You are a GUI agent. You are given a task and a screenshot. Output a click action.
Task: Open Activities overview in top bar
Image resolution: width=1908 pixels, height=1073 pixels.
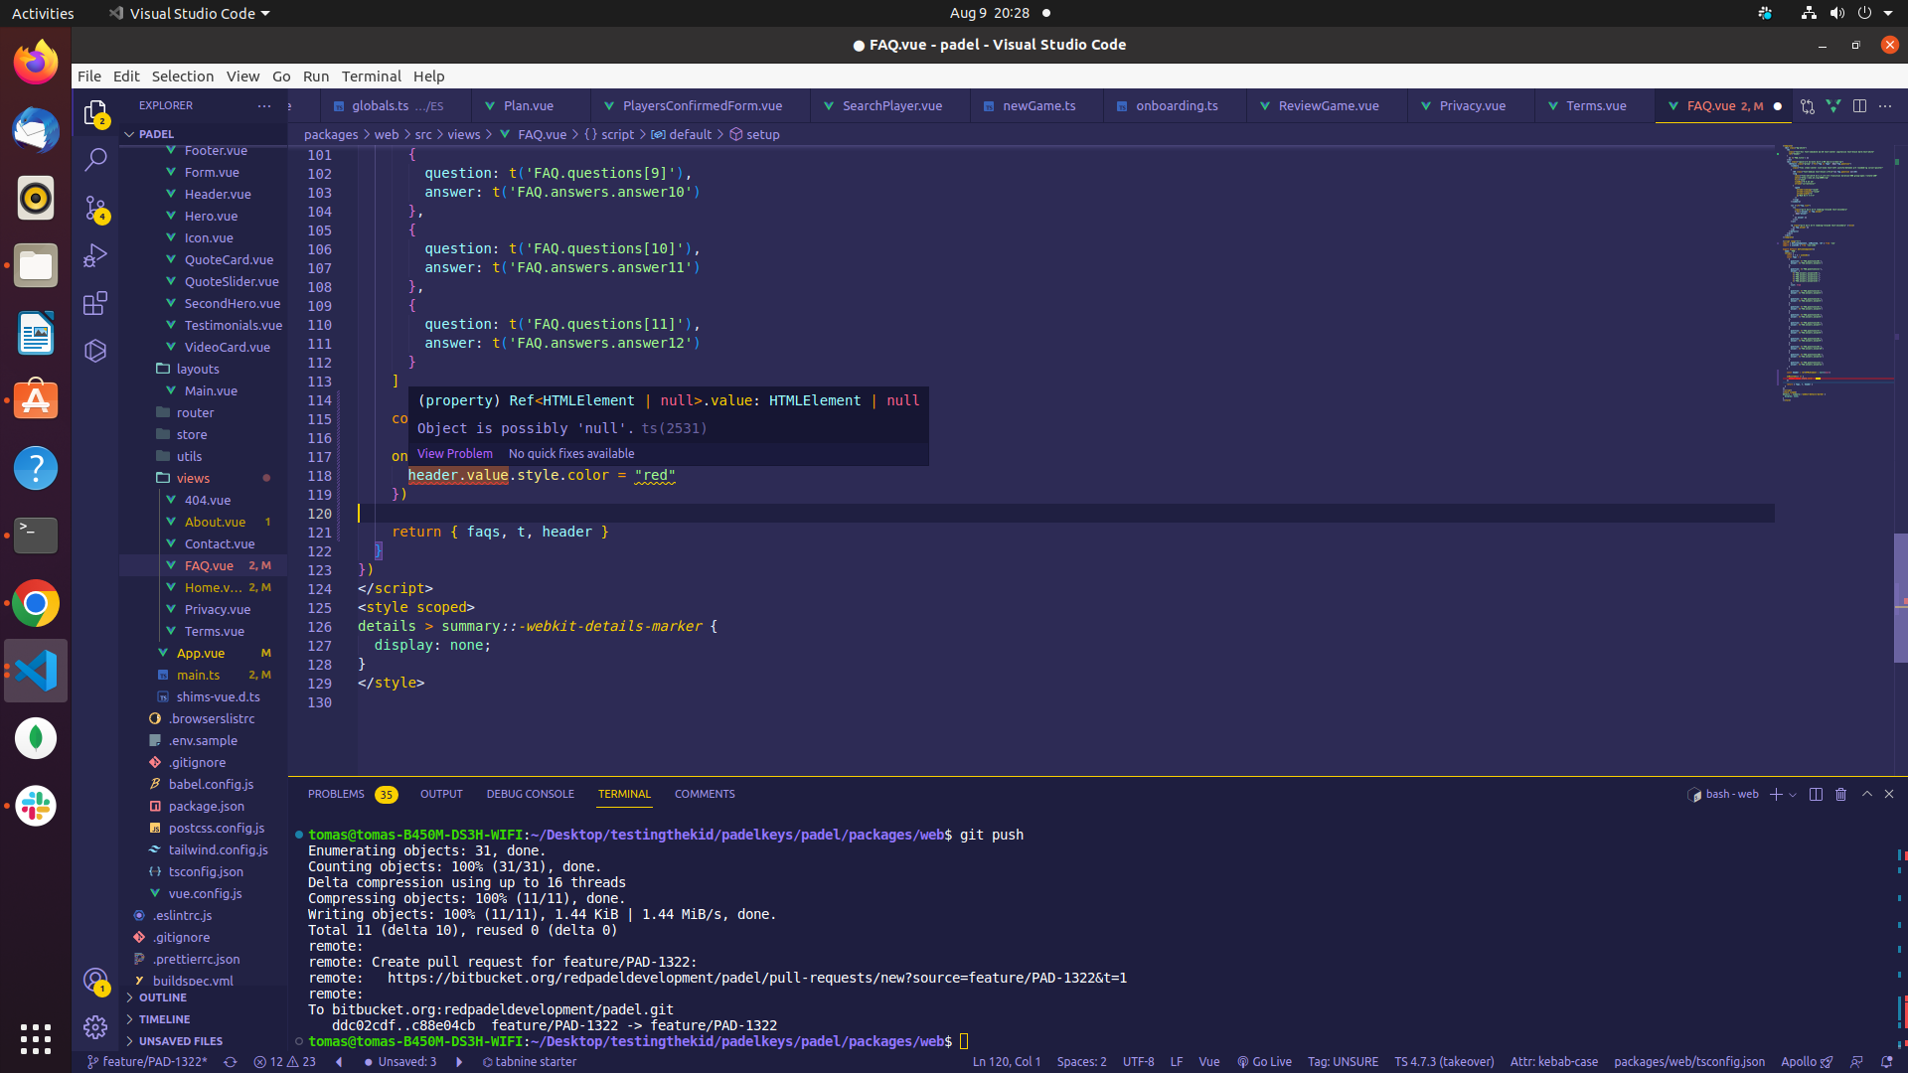click(43, 13)
